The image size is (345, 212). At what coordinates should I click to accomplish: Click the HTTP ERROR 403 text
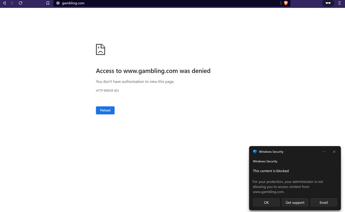point(107,91)
